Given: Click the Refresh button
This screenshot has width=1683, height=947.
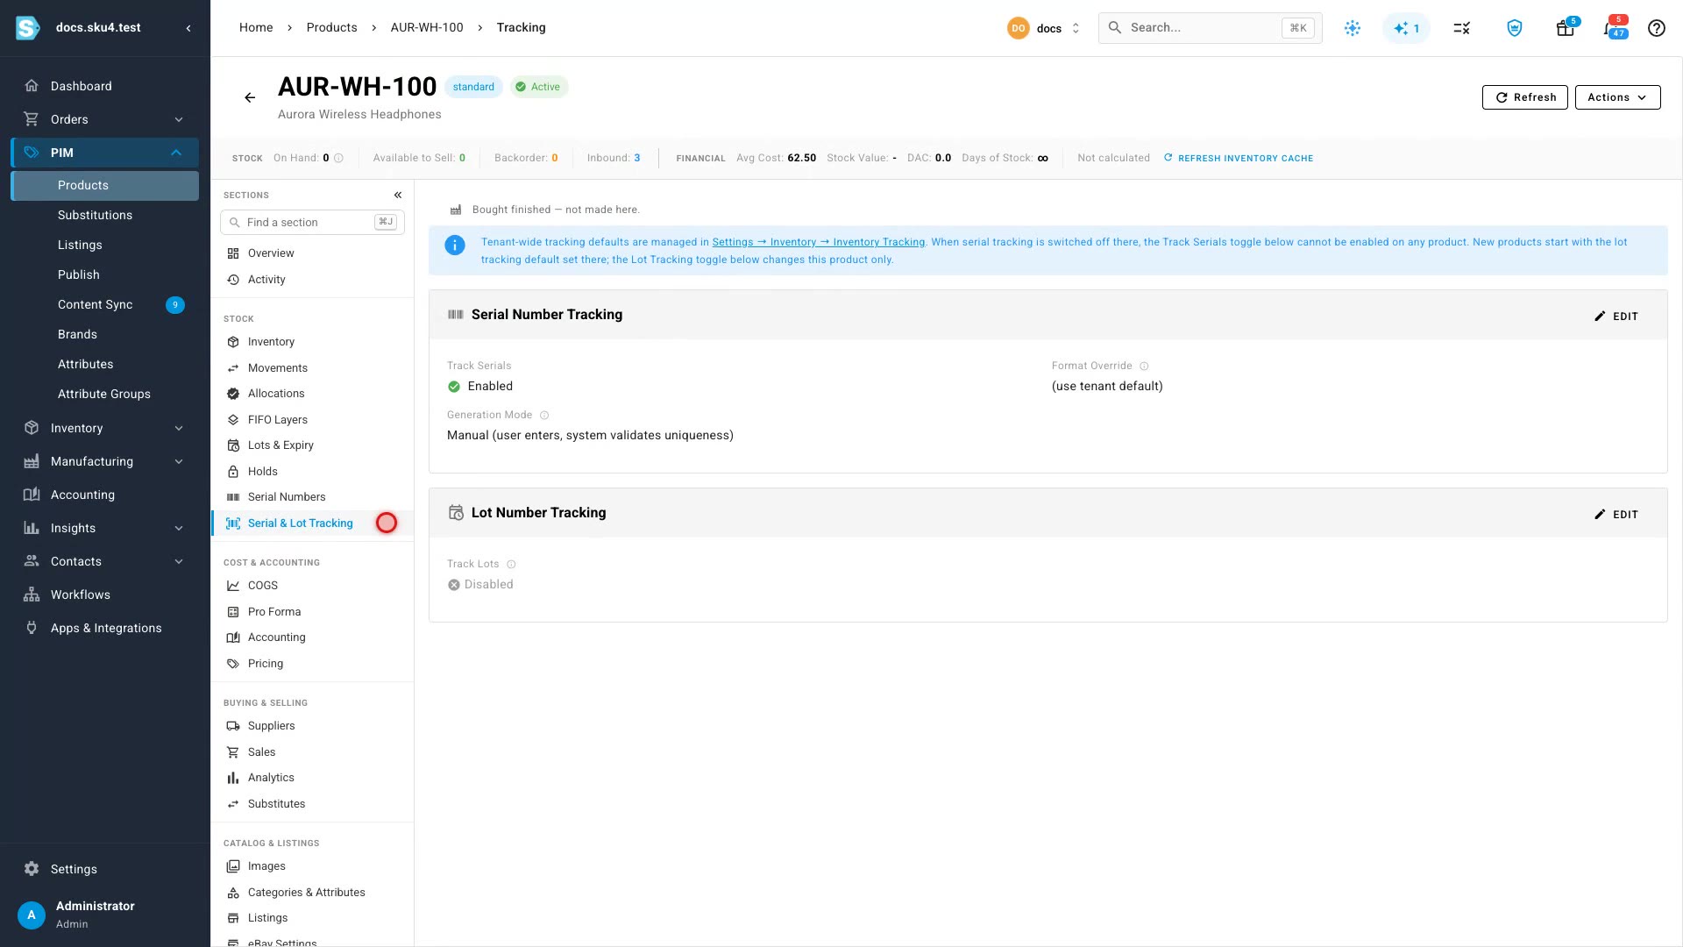Looking at the screenshot, I should [x=1524, y=97].
